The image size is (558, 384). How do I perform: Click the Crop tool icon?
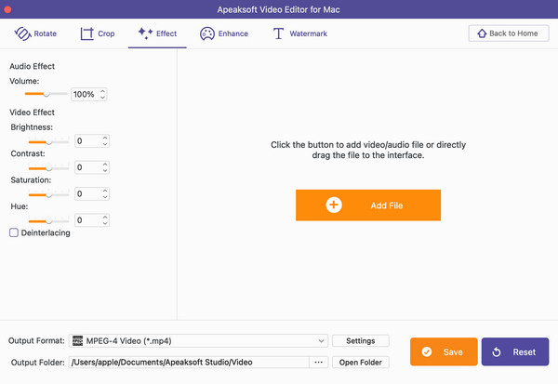(86, 33)
